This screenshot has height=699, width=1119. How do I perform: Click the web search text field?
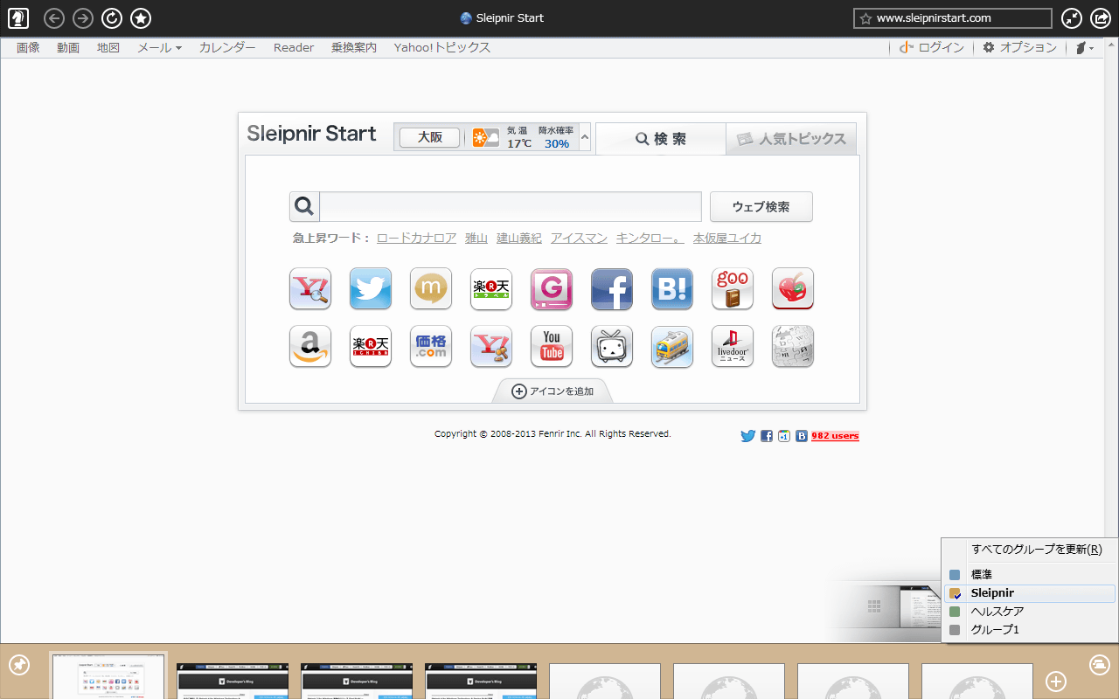tap(511, 207)
